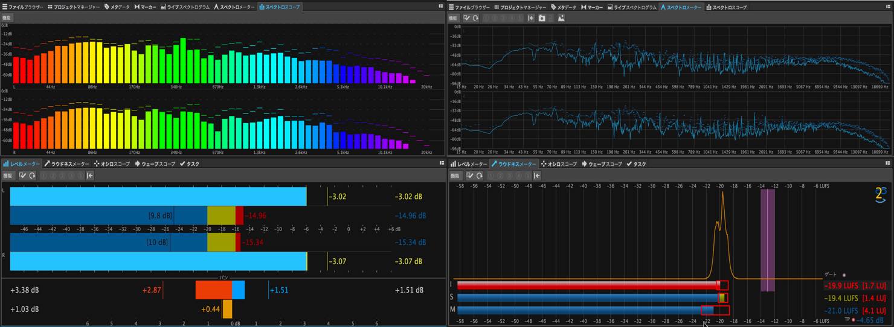
Task: Open 機能 menu in the spectroscope panel
Action: (7, 18)
